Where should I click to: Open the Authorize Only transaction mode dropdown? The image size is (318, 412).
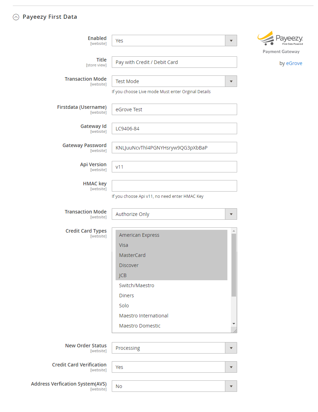(x=231, y=214)
